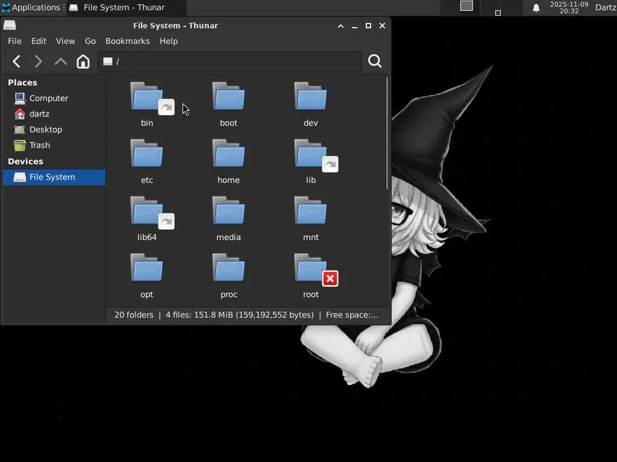Click the Places sidebar heading
617x462 pixels.
[22, 83]
